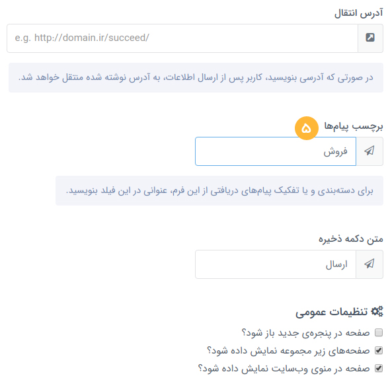
Task: Uncheck the show page in website menu checkbox
Action: click(x=379, y=368)
